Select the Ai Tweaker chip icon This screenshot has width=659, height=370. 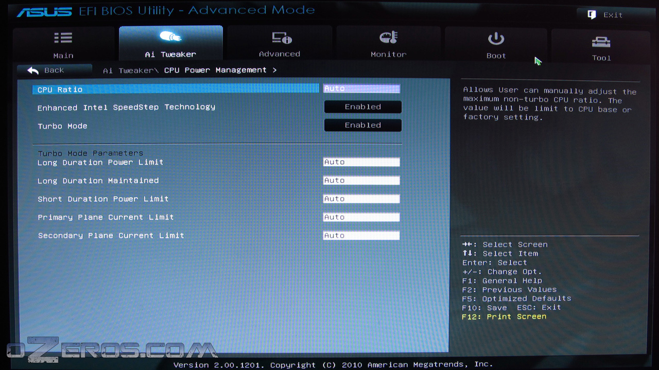click(x=170, y=37)
